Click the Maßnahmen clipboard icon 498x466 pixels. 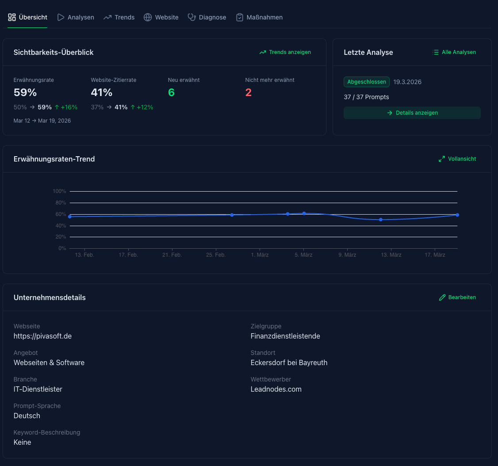pyautogui.click(x=239, y=17)
